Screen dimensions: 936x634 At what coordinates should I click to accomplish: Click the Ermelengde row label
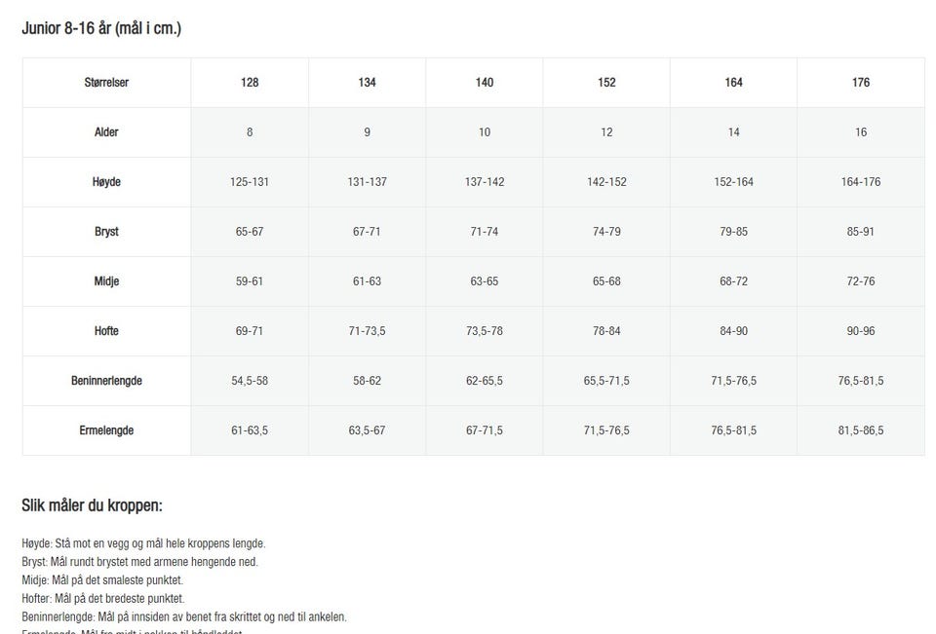click(x=106, y=430)
